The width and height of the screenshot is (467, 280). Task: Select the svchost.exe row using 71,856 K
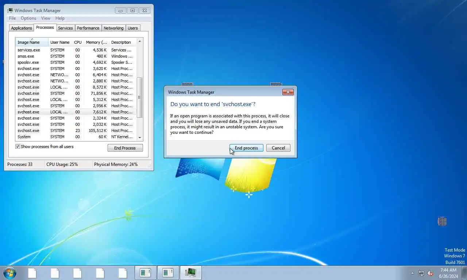(x=76, y=93)
